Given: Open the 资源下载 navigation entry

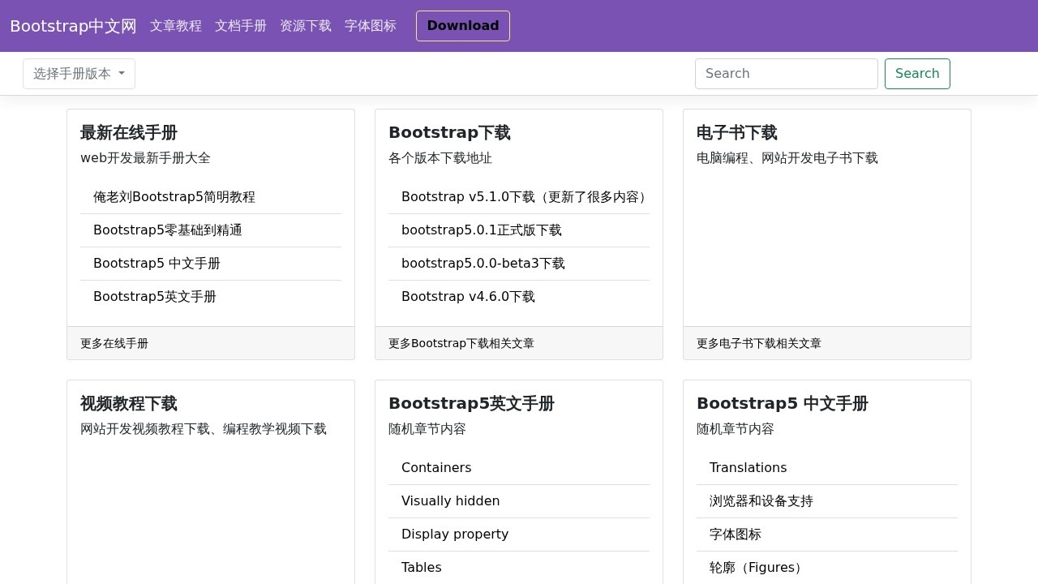Looking at the screenshot, I should (306, 26).
